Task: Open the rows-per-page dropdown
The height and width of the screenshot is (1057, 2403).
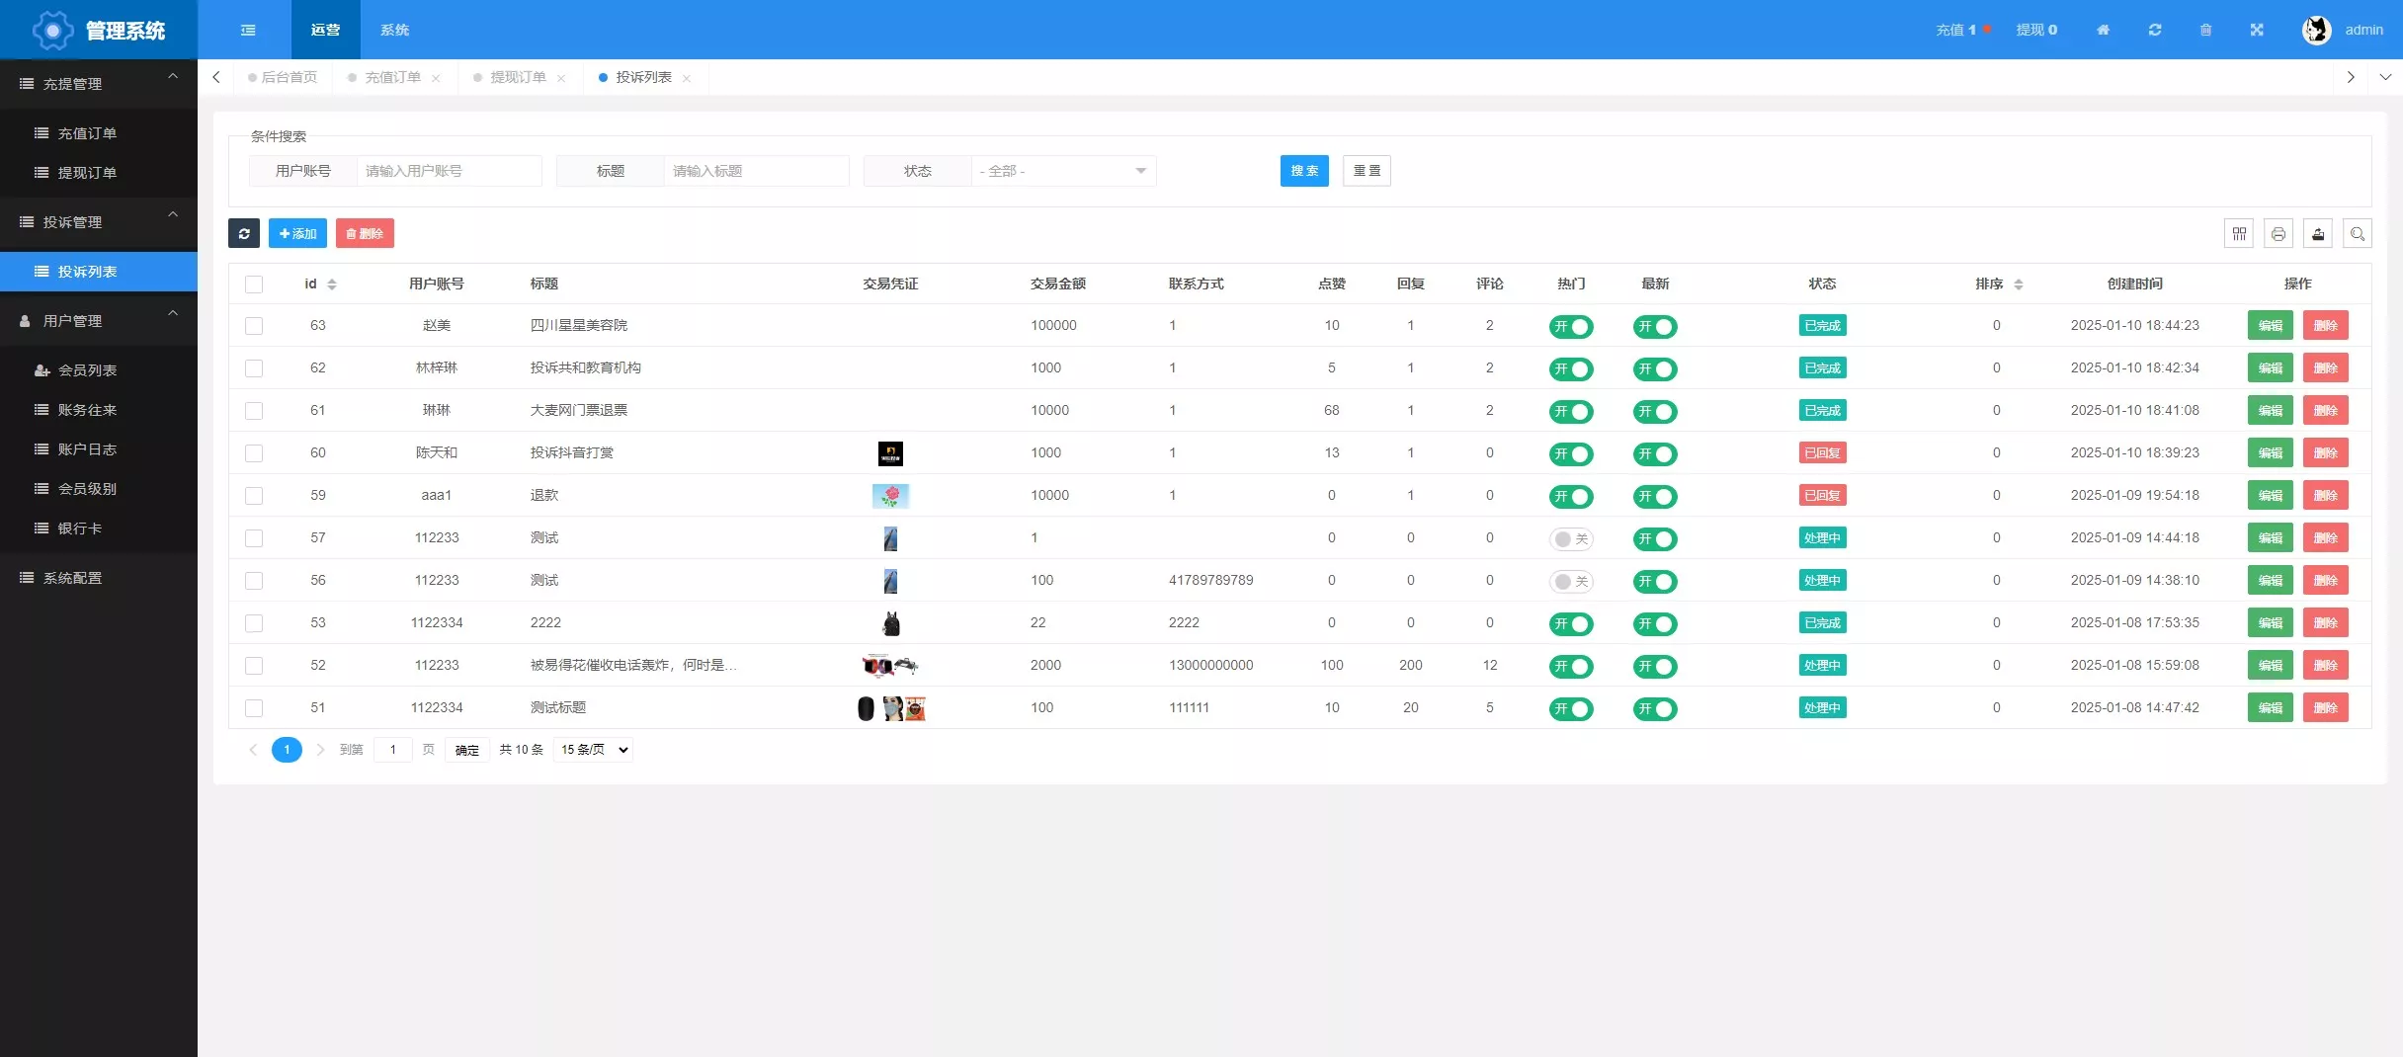Action: click(x=594, y=750)
